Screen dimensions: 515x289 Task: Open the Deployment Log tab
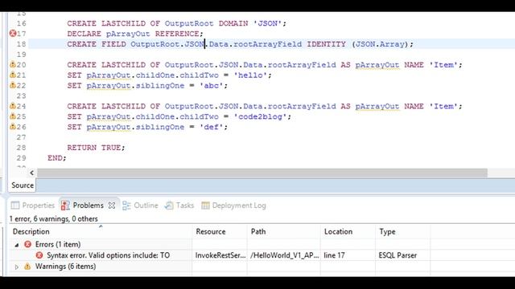(233, 206)
